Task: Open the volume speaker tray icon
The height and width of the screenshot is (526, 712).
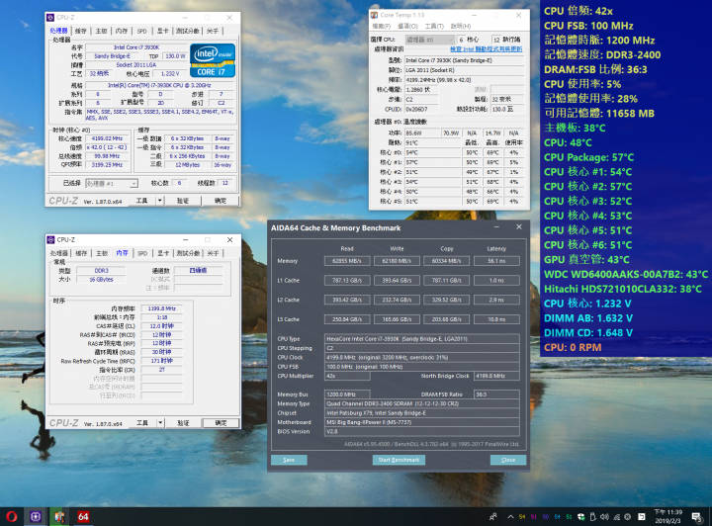Action: 604,516
